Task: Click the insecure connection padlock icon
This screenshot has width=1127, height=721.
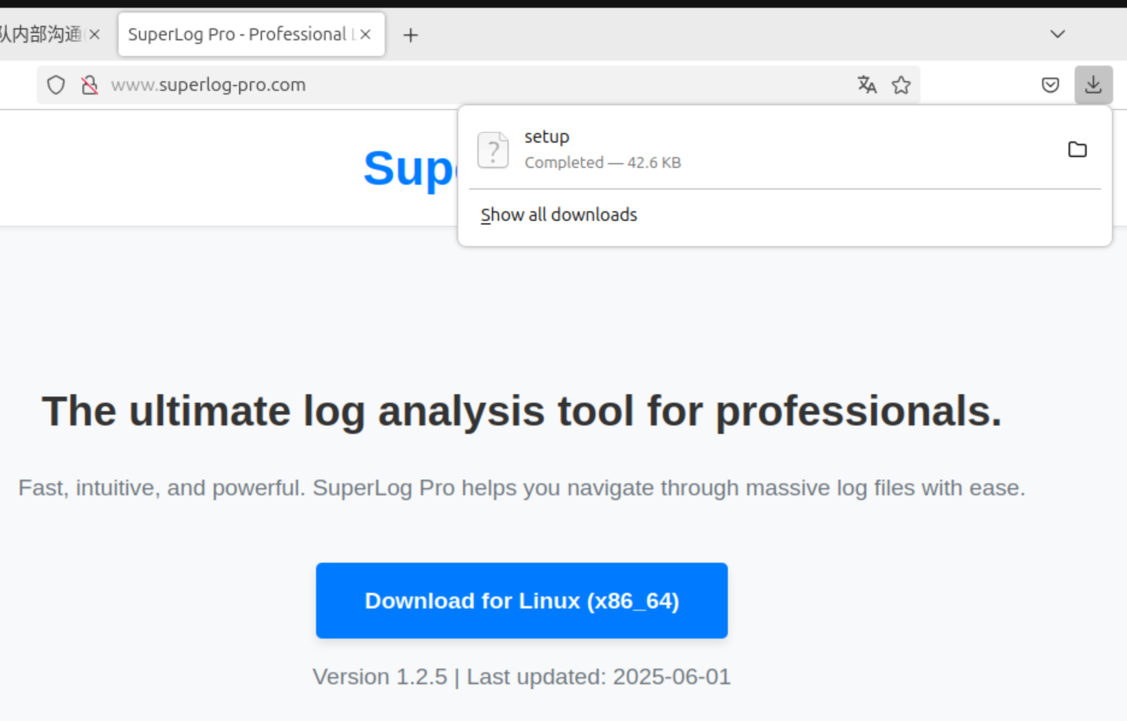Action: (90, 85)
